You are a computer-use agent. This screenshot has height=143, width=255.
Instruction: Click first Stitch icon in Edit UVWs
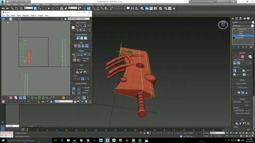pyautogui.click(x=76, y=46)
